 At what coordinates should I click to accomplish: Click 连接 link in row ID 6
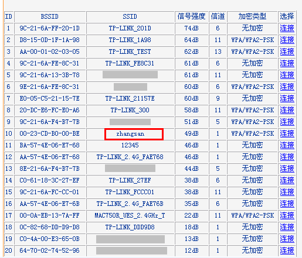pyautogui.click(x=287, y=87)
